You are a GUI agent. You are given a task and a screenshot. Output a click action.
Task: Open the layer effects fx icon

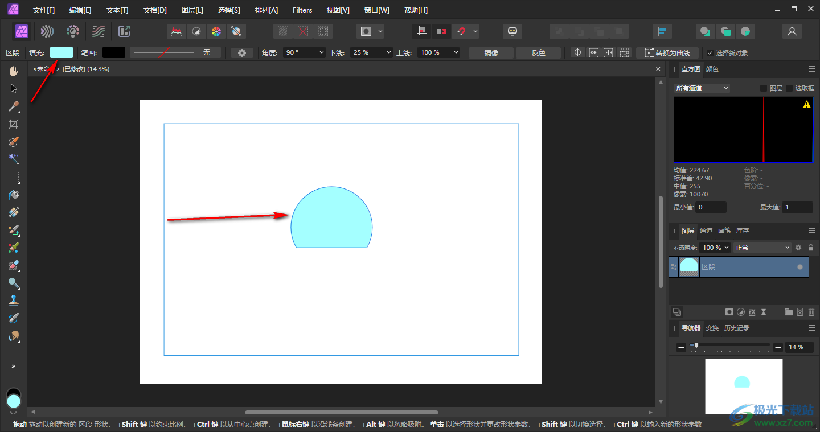tap(752, 312)
